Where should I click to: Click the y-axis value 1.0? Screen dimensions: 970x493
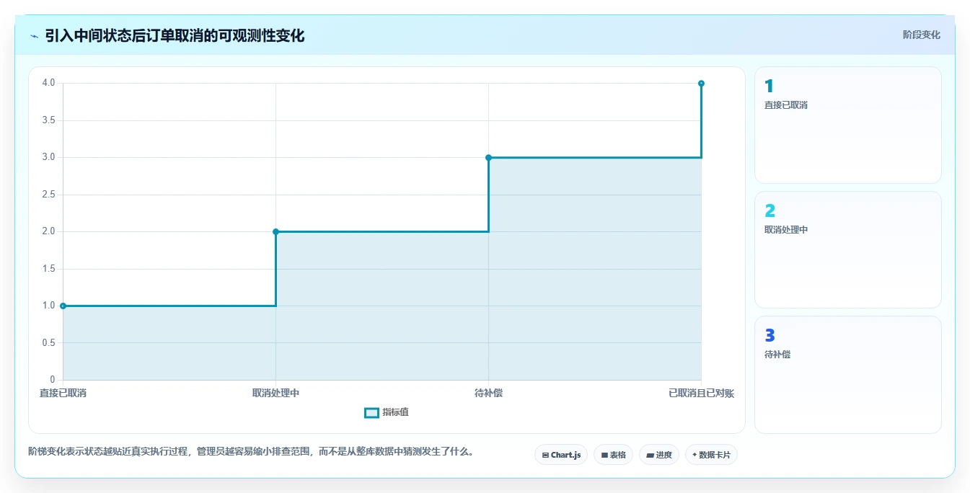[x=48, y=306]
